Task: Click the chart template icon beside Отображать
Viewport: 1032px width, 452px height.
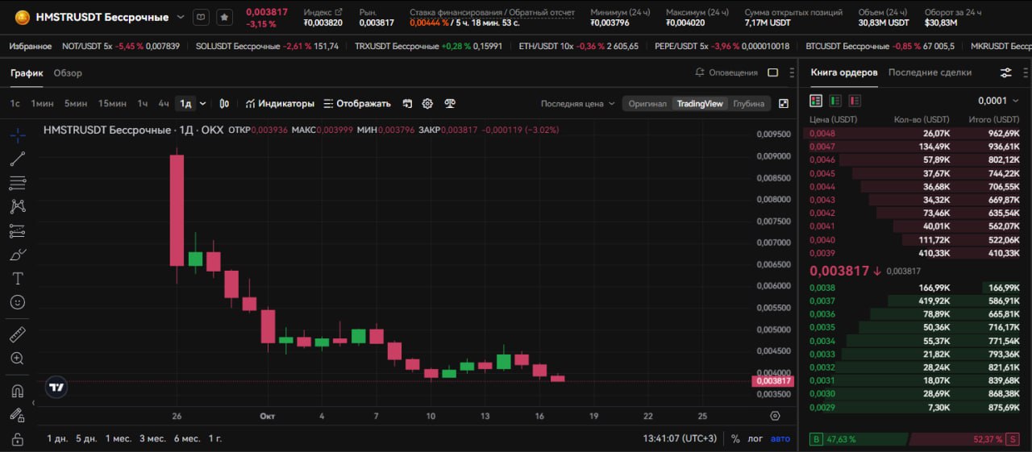Action: [407, 104]
